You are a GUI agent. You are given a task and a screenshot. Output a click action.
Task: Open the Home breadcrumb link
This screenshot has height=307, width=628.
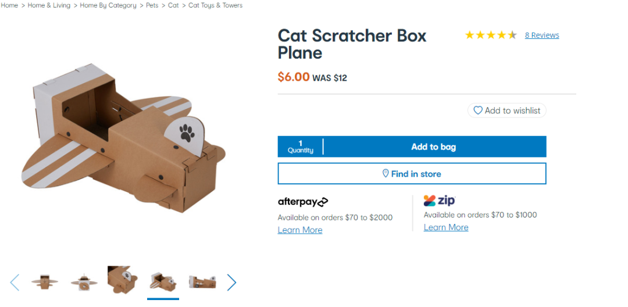[9, 6]
